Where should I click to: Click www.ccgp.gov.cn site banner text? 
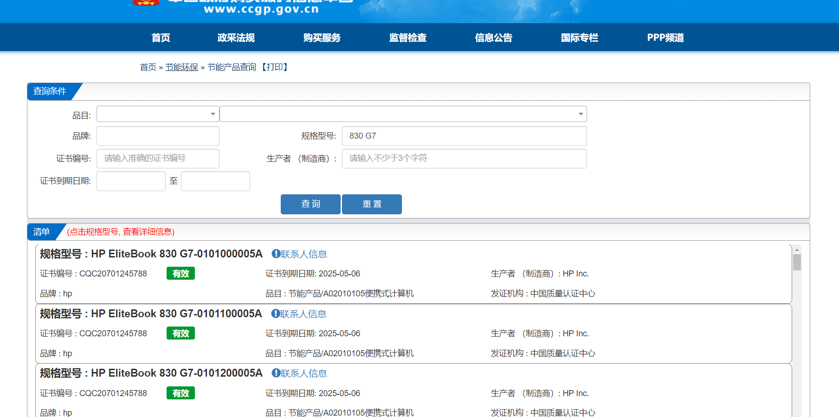point(261,9)
